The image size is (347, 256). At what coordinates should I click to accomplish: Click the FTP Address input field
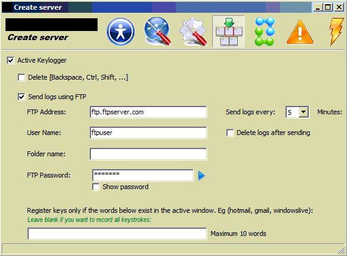pos(148,112)
